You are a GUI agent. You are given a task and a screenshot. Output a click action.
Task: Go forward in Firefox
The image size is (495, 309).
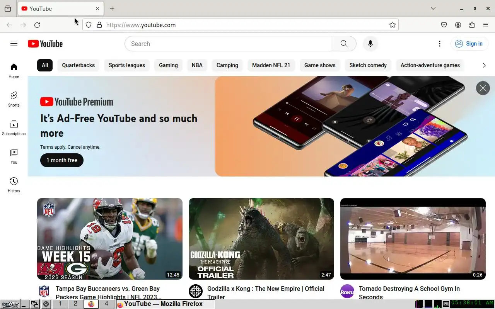point(23,25)
